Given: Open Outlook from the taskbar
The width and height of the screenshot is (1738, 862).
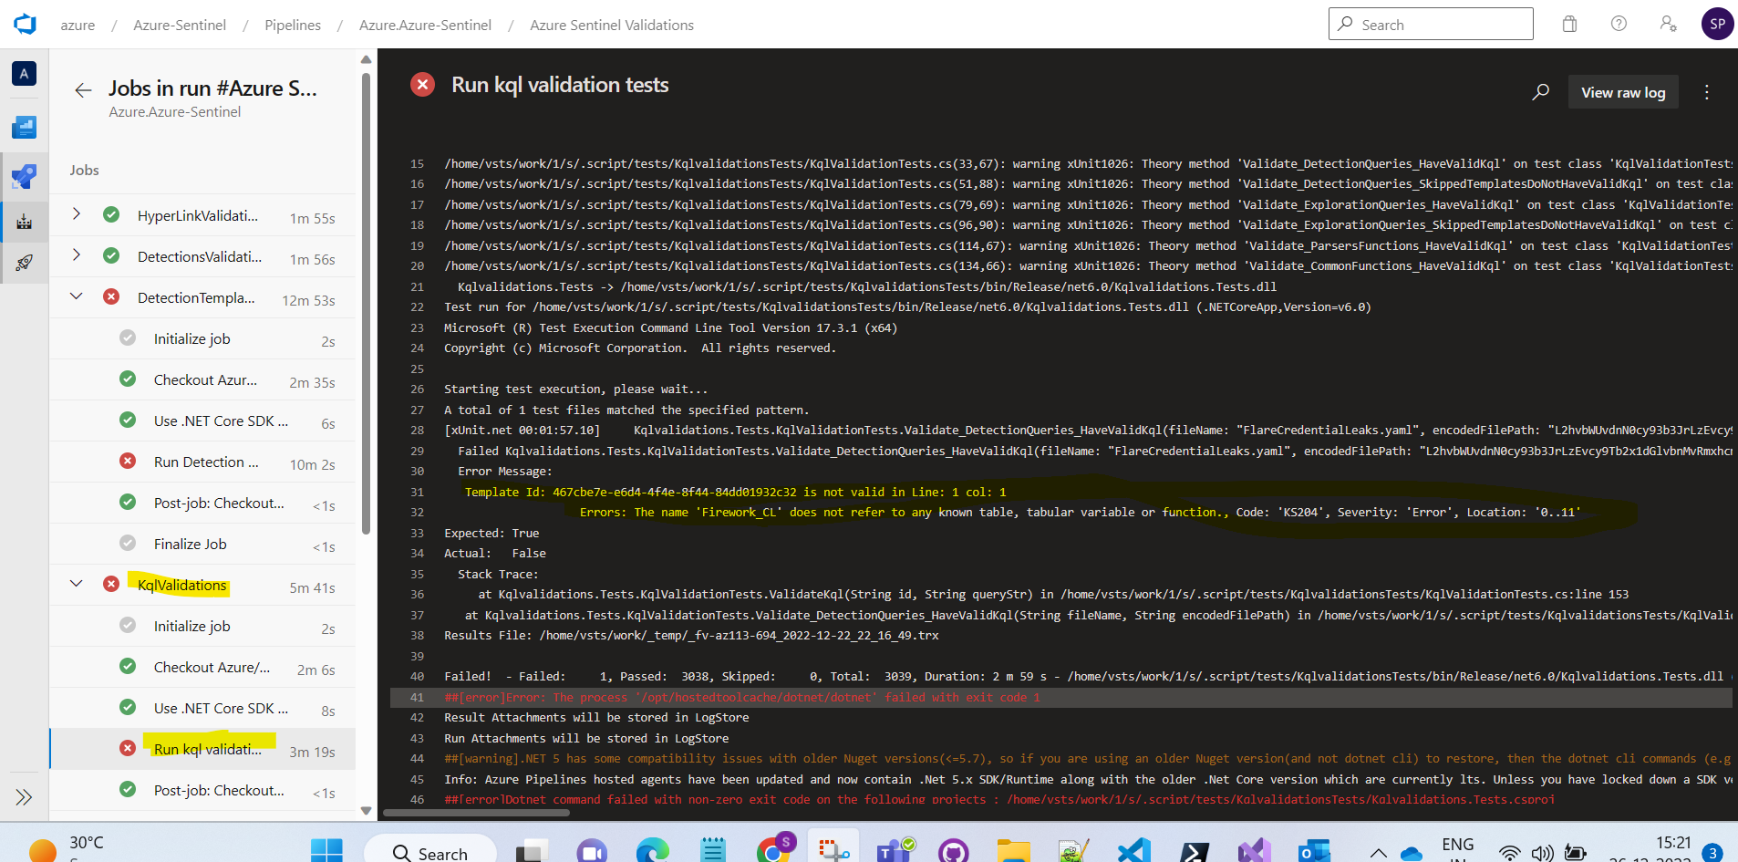Looking at the screenshot, I should tap(1314, 852).
